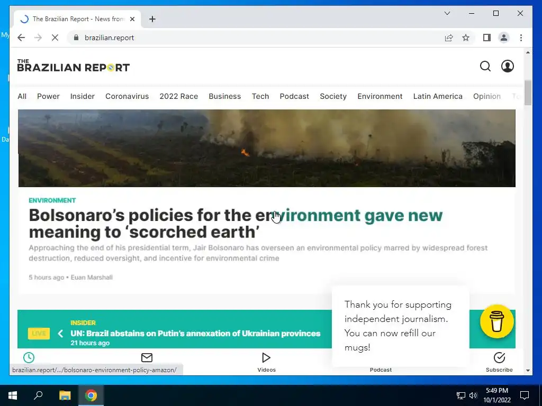Open the Opinion section
The image size is (542, 406).
pyautogui.click(x=487, y=96)
